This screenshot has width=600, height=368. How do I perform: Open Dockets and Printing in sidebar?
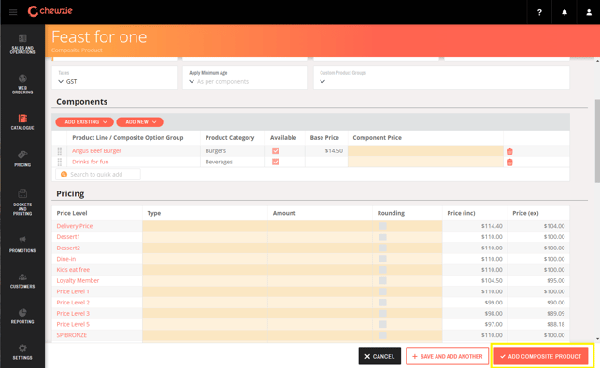pos(22,203)
